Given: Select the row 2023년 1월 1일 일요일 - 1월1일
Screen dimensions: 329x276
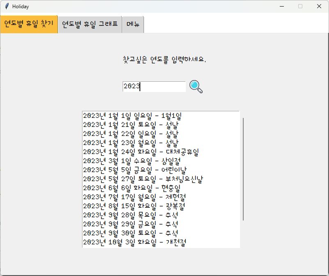Looking at the screenshot, I should (161, 116).
